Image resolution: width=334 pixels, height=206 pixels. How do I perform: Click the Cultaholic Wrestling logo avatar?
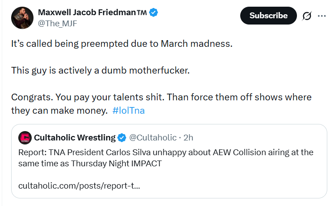[x=25, y=138]
